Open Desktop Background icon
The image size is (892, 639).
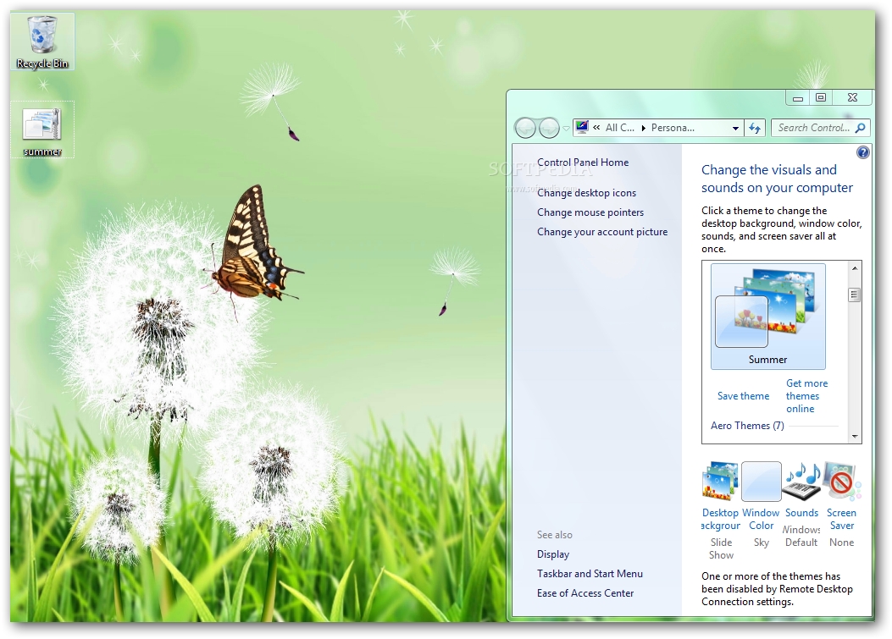[x=720, y=482]
